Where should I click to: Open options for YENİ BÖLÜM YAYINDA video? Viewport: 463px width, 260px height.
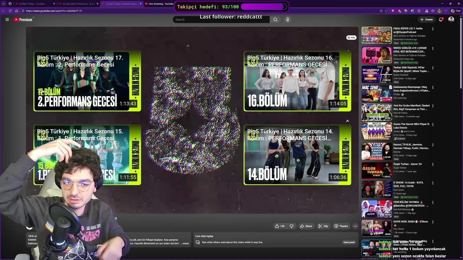point(433,203)
